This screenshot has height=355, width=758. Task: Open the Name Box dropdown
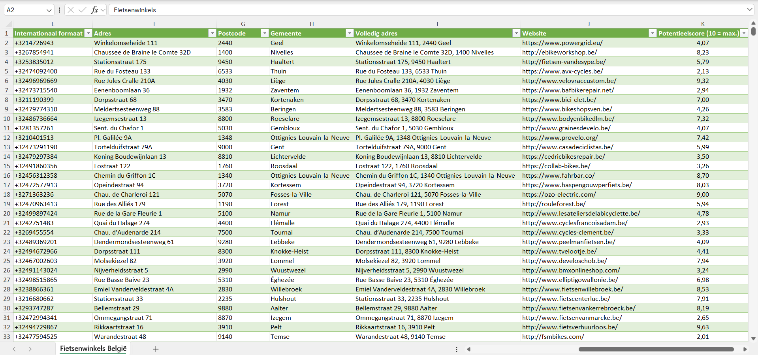tap(49, 10)
